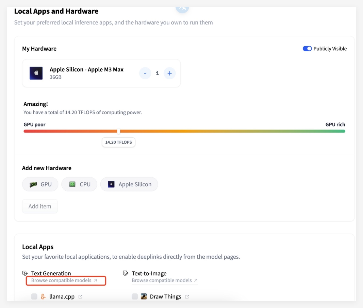Screen dimensions: 363x308
Task: Click the llama.cpp logo icon
Action: pyautogui.click(x=43, y=296)
